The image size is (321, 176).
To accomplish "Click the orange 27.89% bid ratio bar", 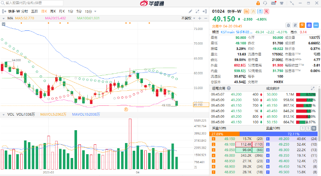I will (224, 134).
